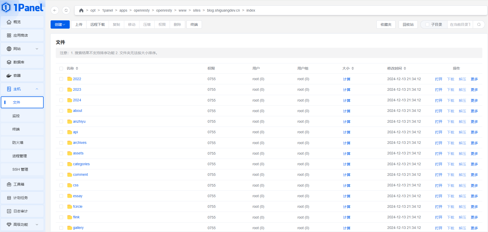Open the 概览 overview page
The width and height of the screenshot is (488, 232).
[x=22, y=22]
